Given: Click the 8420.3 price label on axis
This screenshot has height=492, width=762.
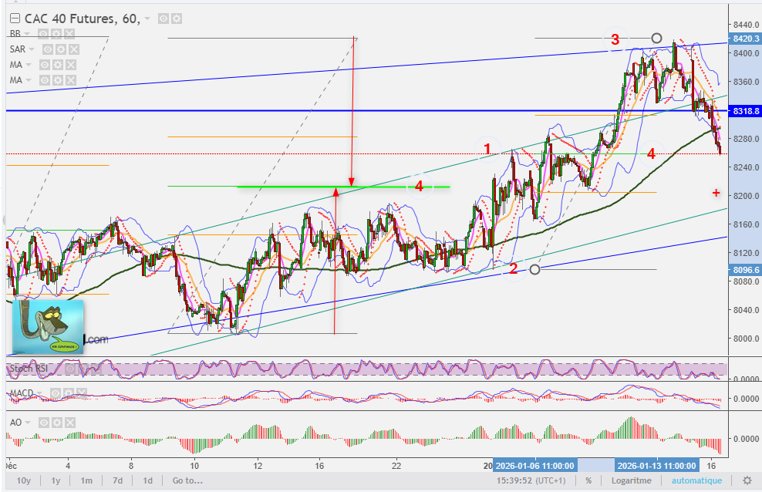Looking at the screenshot, I should pyautogui.click(x=746, y=39).
